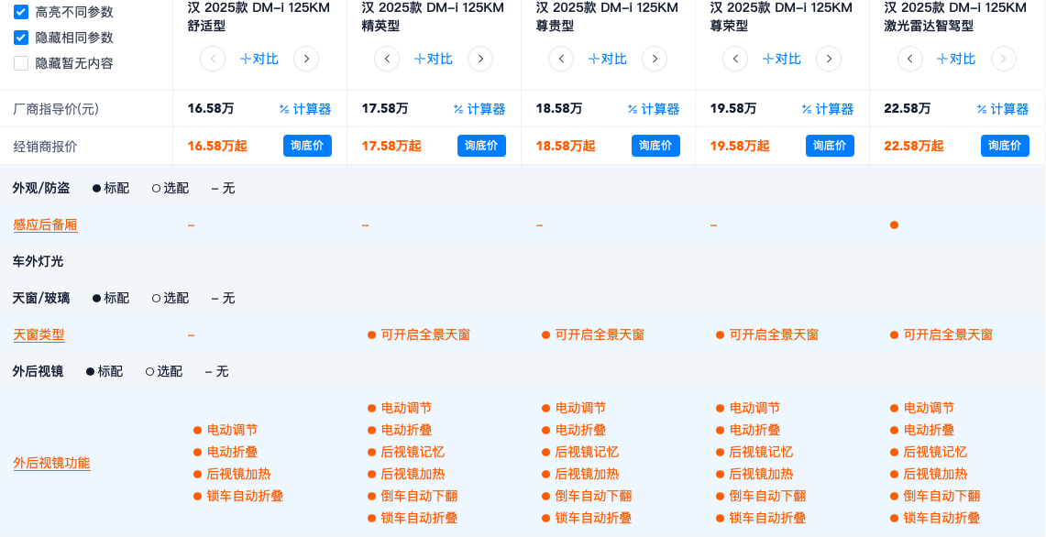The height and width of the screenshot is (537, 1046).
Task: Click 电动调节 in the 舒适型 column
Action: (x=232, y=431)
